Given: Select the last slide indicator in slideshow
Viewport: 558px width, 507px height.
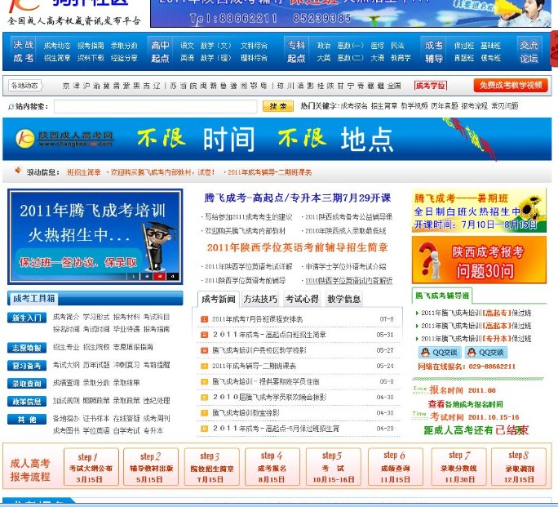Looking at the screenshot, I should pyautogui.click(x=172, y=276).
